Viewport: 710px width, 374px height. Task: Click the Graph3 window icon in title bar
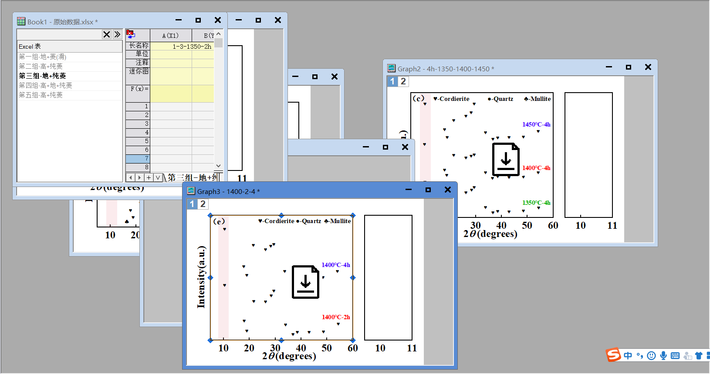coord(191,191)
